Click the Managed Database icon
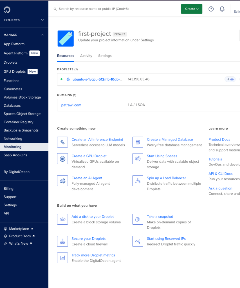Screen dimensions: 240x288 click(138, 142)
